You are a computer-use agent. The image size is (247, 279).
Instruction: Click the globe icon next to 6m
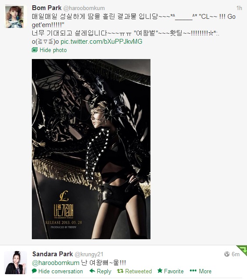[227, 254]
